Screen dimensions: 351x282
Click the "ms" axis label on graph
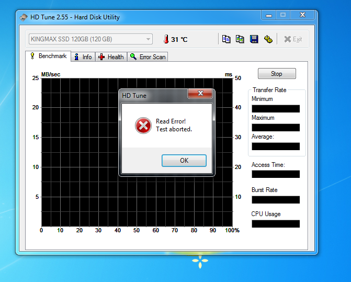click(229, 74)
